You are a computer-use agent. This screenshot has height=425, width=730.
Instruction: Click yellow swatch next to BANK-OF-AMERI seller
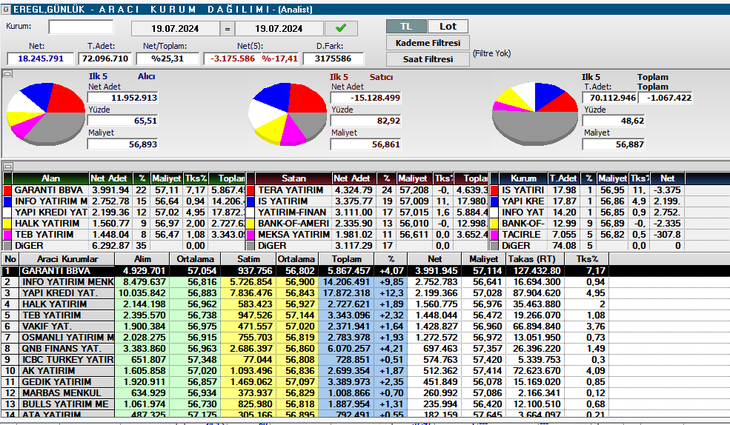pyautogui.click(x=250, y=224)
